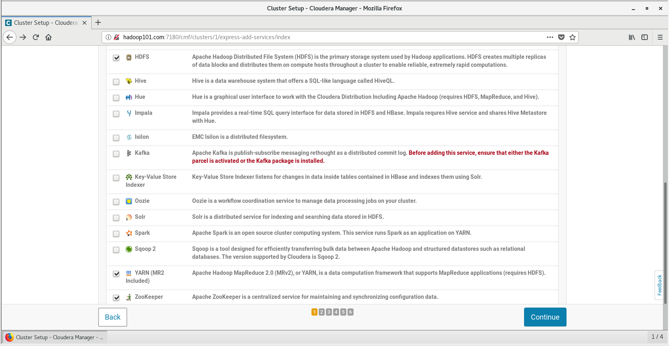
Task: Select the Kafka service checkbox
Action: [116, 154]
